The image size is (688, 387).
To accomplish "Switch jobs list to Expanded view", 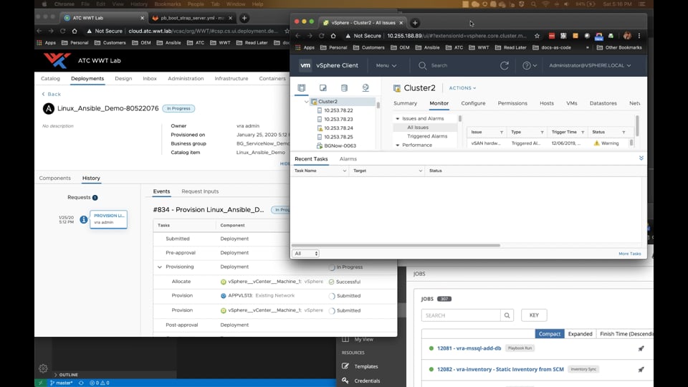I will [580, 334].
